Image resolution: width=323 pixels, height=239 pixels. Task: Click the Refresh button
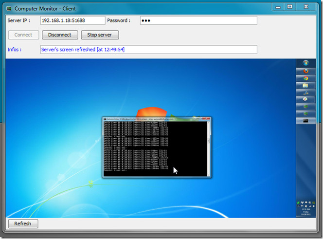point(23,224)
